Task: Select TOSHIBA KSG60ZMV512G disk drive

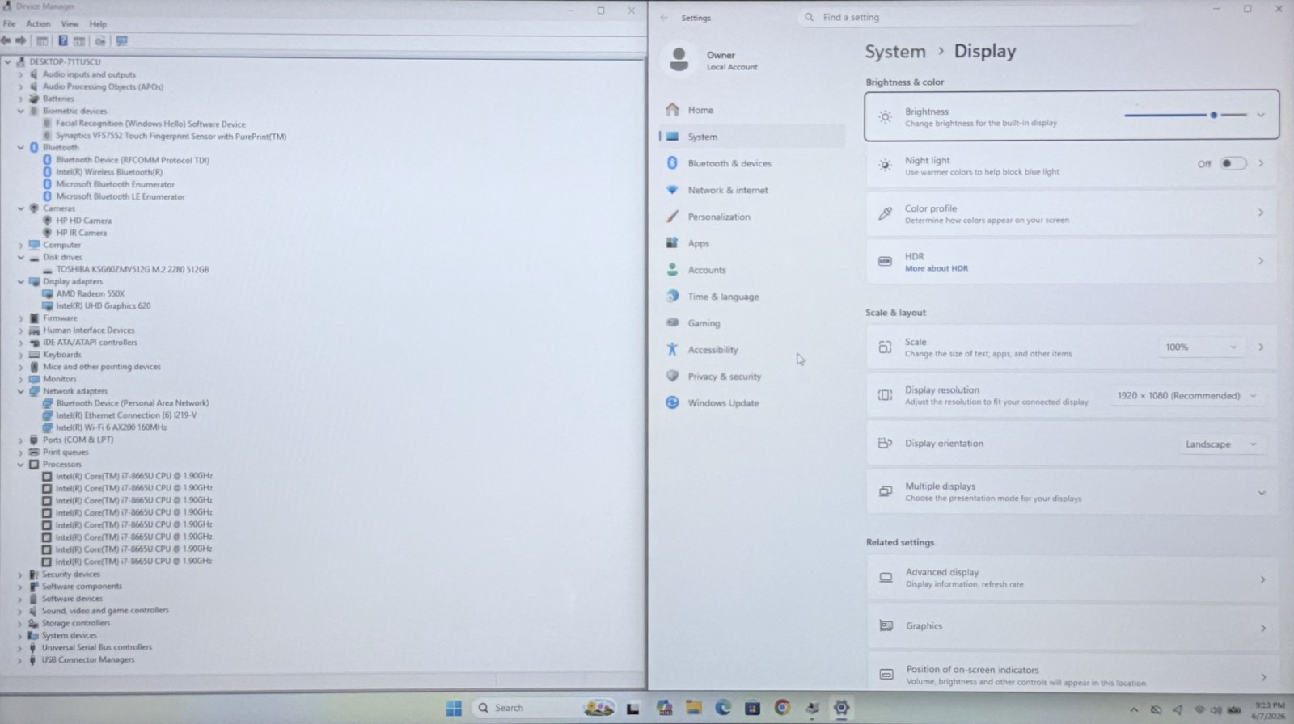Action: click(x=132, y=269)
